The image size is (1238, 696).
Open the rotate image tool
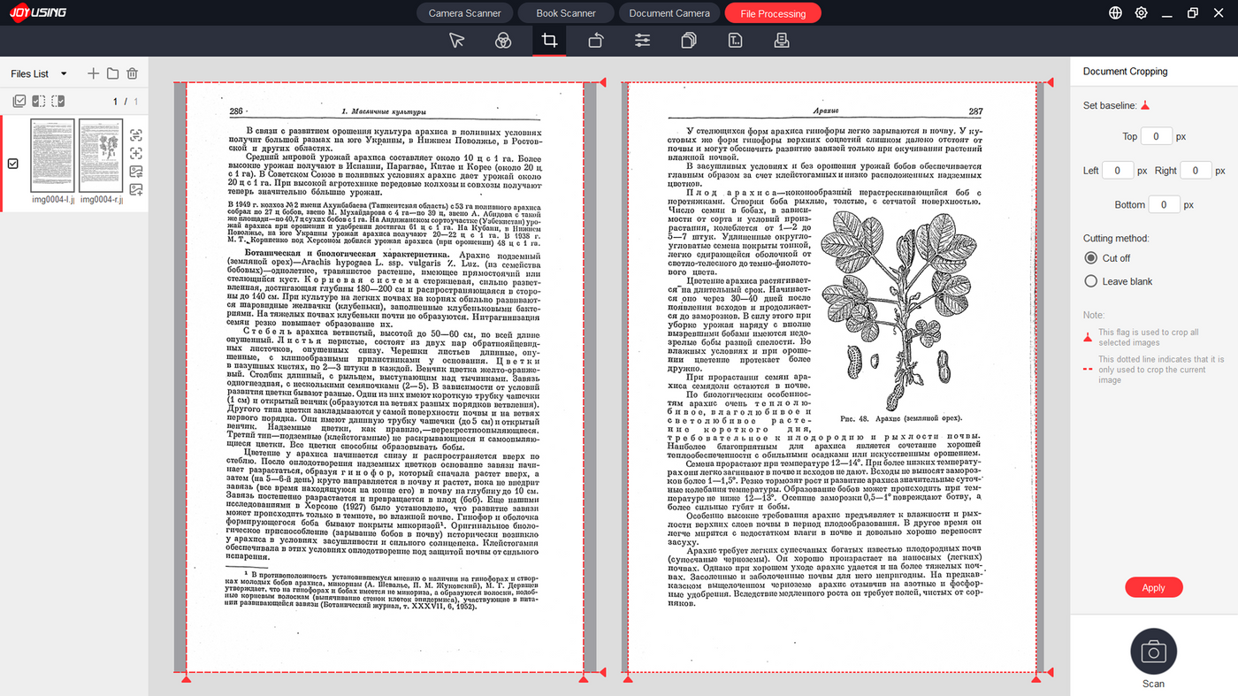click(596, 41)
